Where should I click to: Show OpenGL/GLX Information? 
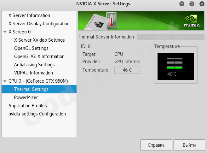coord(39,56)
